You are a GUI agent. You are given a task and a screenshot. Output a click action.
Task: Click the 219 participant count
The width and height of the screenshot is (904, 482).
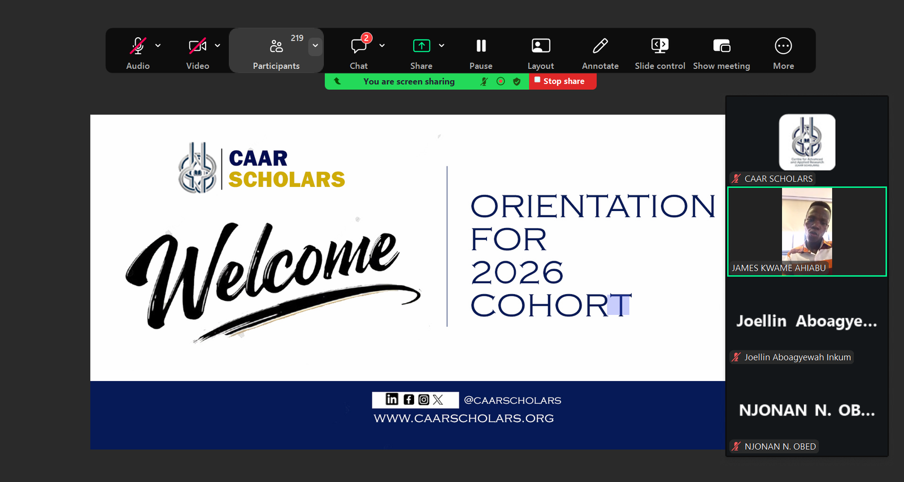coord(297,38)
